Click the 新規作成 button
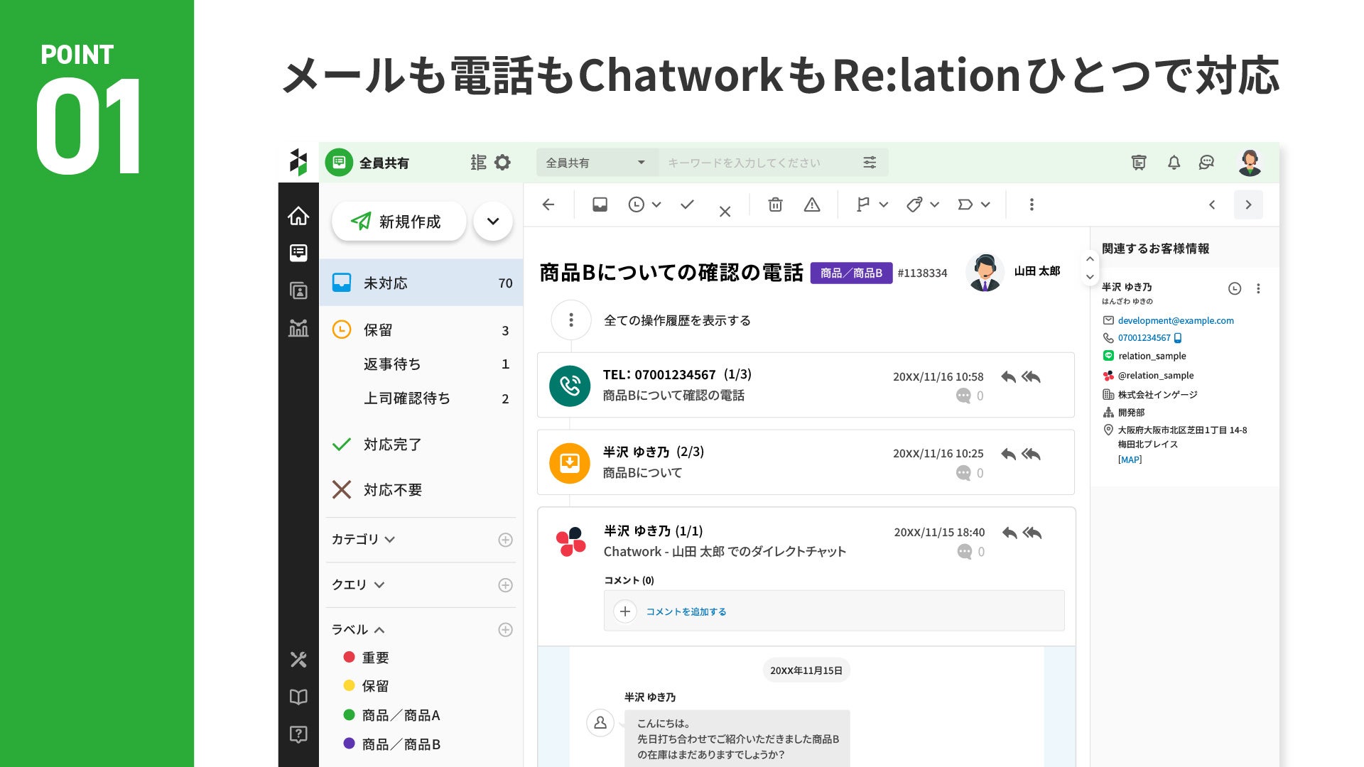 (x=398, y=222)
